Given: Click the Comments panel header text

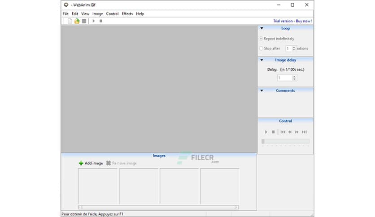Looking at the screenshot, I should coord(285,91).
